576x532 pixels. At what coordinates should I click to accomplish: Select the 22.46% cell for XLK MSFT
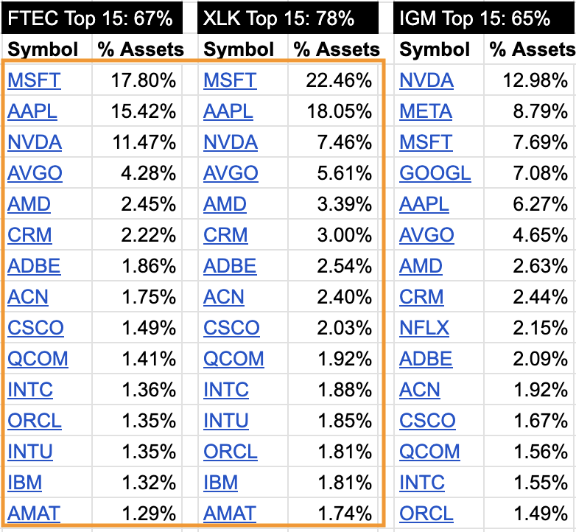click(x=333, y=80)
